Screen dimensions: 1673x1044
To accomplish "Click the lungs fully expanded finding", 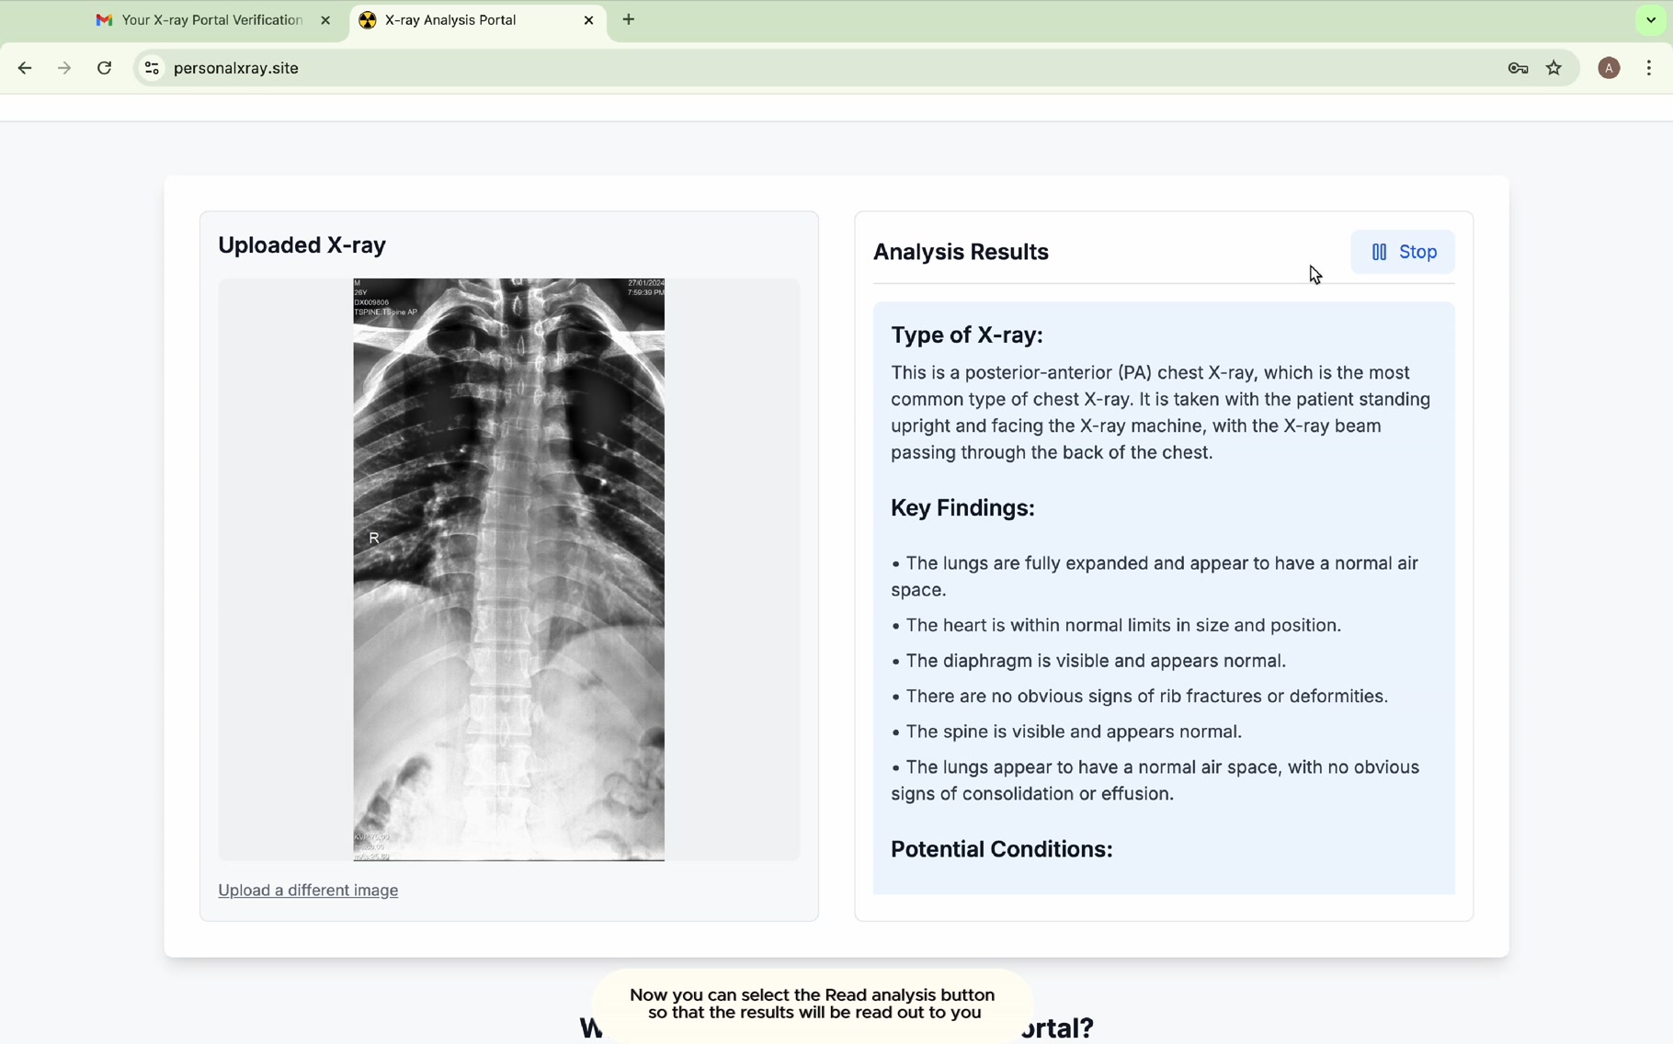I will click(1155, 576).
